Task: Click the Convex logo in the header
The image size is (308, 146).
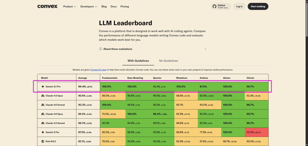Action: [47, 6]
